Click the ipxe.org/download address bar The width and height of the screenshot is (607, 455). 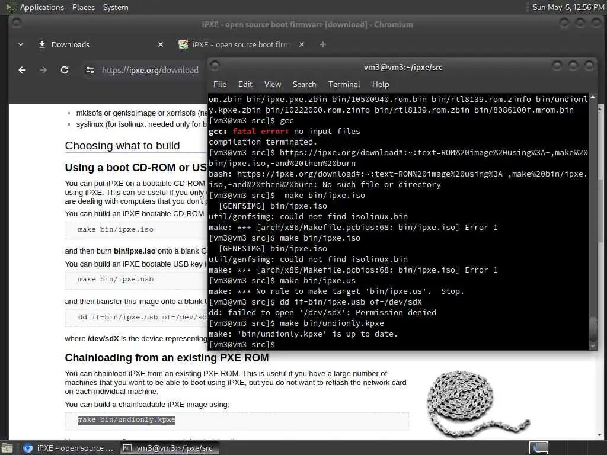(x=150, y=70)
